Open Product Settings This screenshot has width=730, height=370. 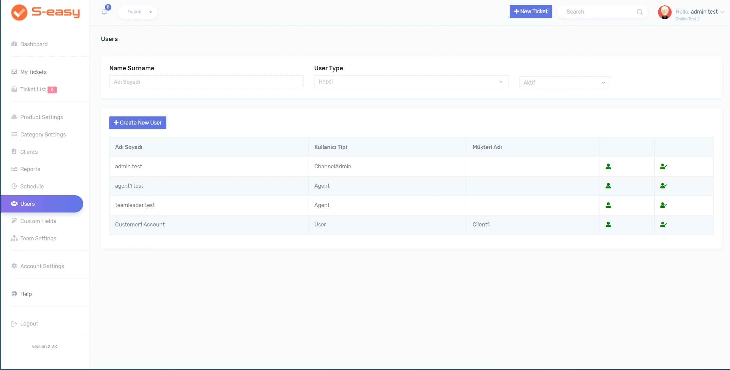click(41, 117)
